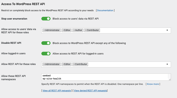Toggle Allow logged-in users switch

tap(46, 53)
